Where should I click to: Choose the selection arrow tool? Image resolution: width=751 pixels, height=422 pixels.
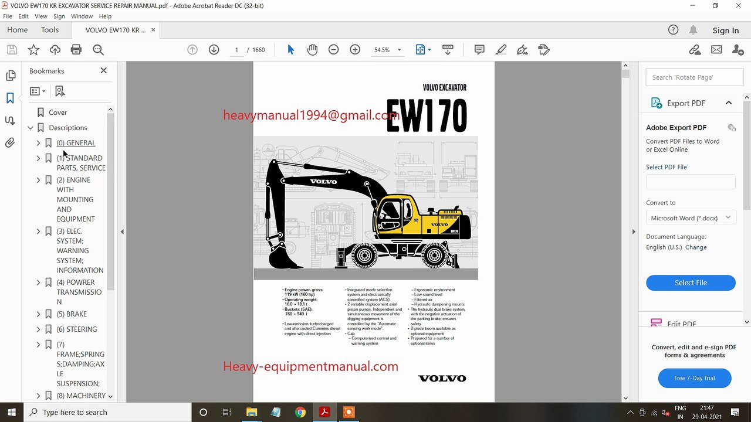[x=290, y=50]
